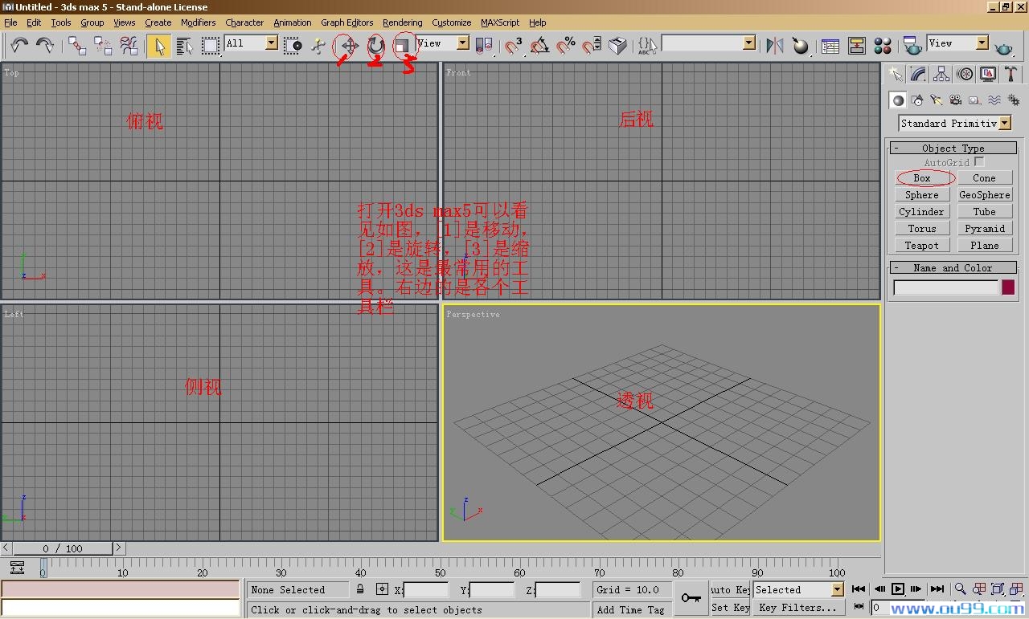Image resolution: width=1029 pixels, height=619 pixels.
Task: Click the Cylinder primitive button
Action: click(922, 212)
